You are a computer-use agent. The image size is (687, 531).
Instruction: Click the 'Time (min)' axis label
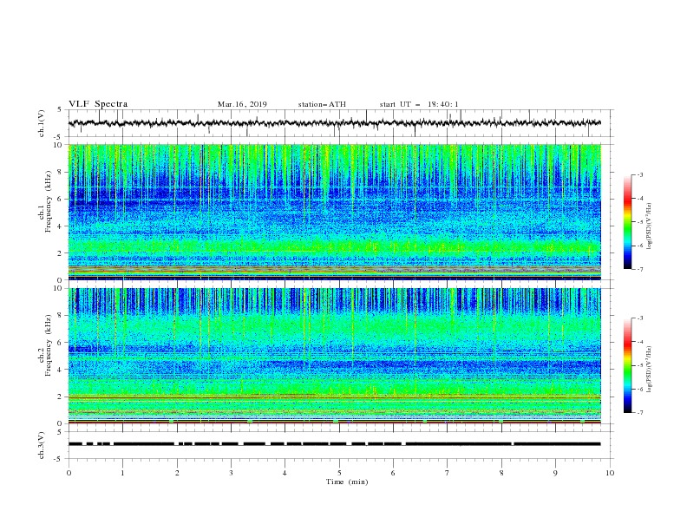tap(347, 482)
